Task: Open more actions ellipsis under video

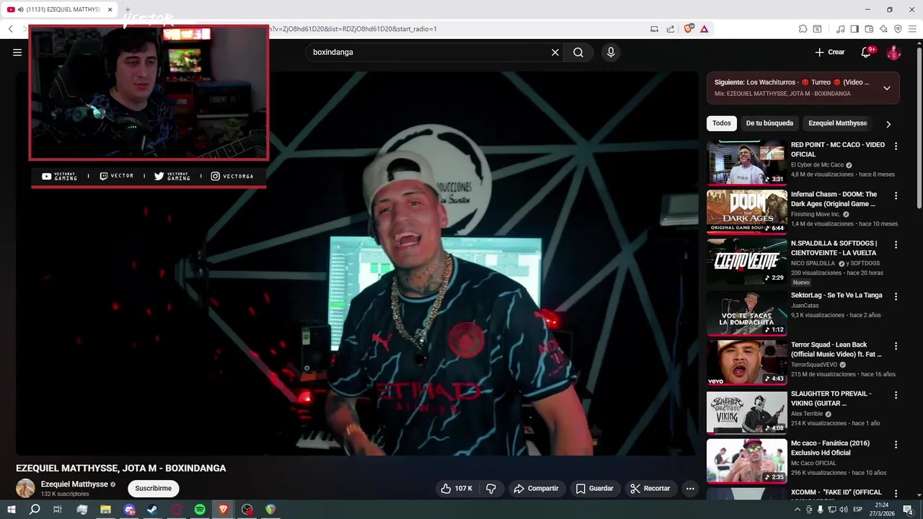Action: tap(690, 488)
